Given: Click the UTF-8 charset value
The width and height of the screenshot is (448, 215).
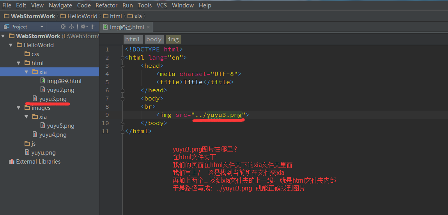Looking at the screenshot, I should [224, 74].
